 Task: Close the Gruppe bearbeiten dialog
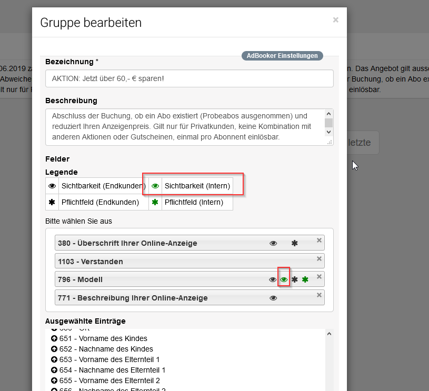point(336,20)
